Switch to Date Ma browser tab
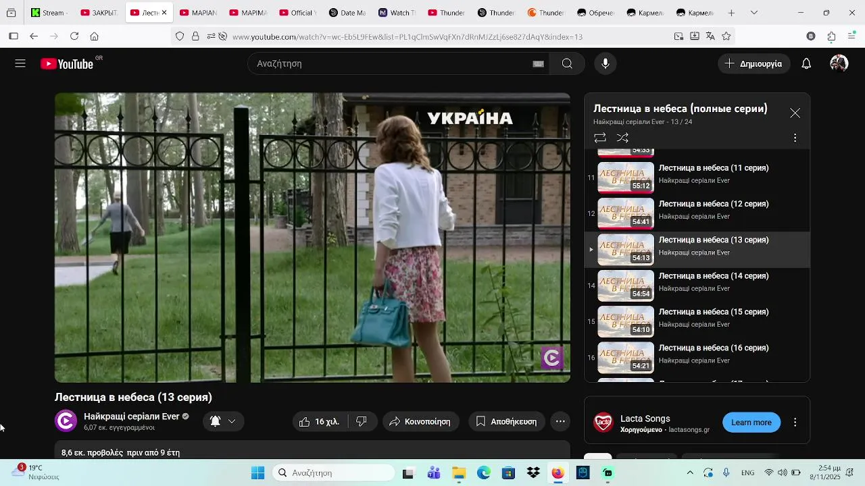The width and height of the screenshot is (865, 486). (347, 13)
